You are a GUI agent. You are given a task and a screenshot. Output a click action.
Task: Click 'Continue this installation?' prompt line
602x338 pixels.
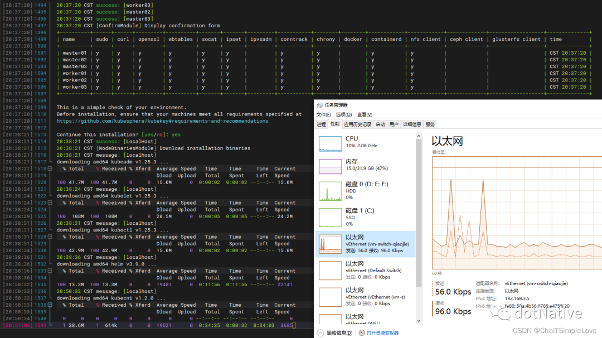pyautogui.click(x=119, y=134)
